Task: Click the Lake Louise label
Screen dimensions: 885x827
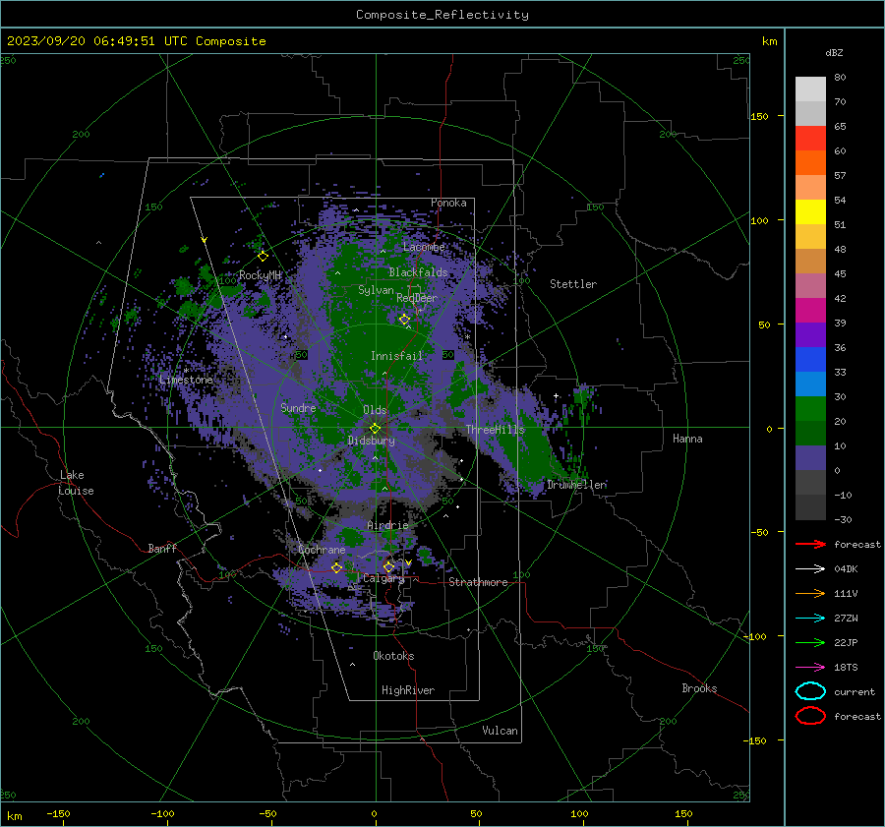Action: tap(76, 483)
